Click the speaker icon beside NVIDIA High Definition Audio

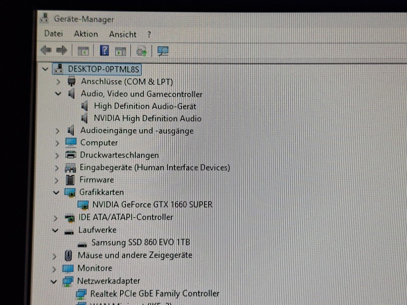[x=85, y=118]
